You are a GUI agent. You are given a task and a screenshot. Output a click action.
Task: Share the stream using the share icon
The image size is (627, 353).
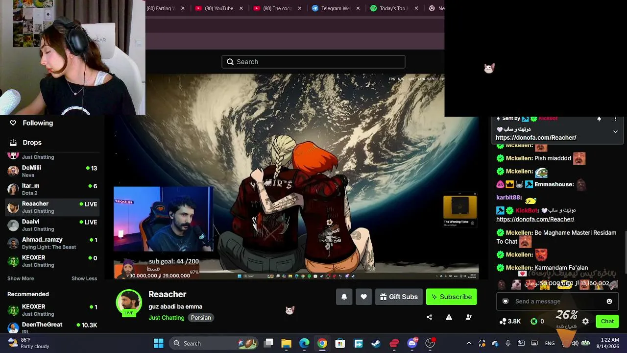[x=430, y=317]
